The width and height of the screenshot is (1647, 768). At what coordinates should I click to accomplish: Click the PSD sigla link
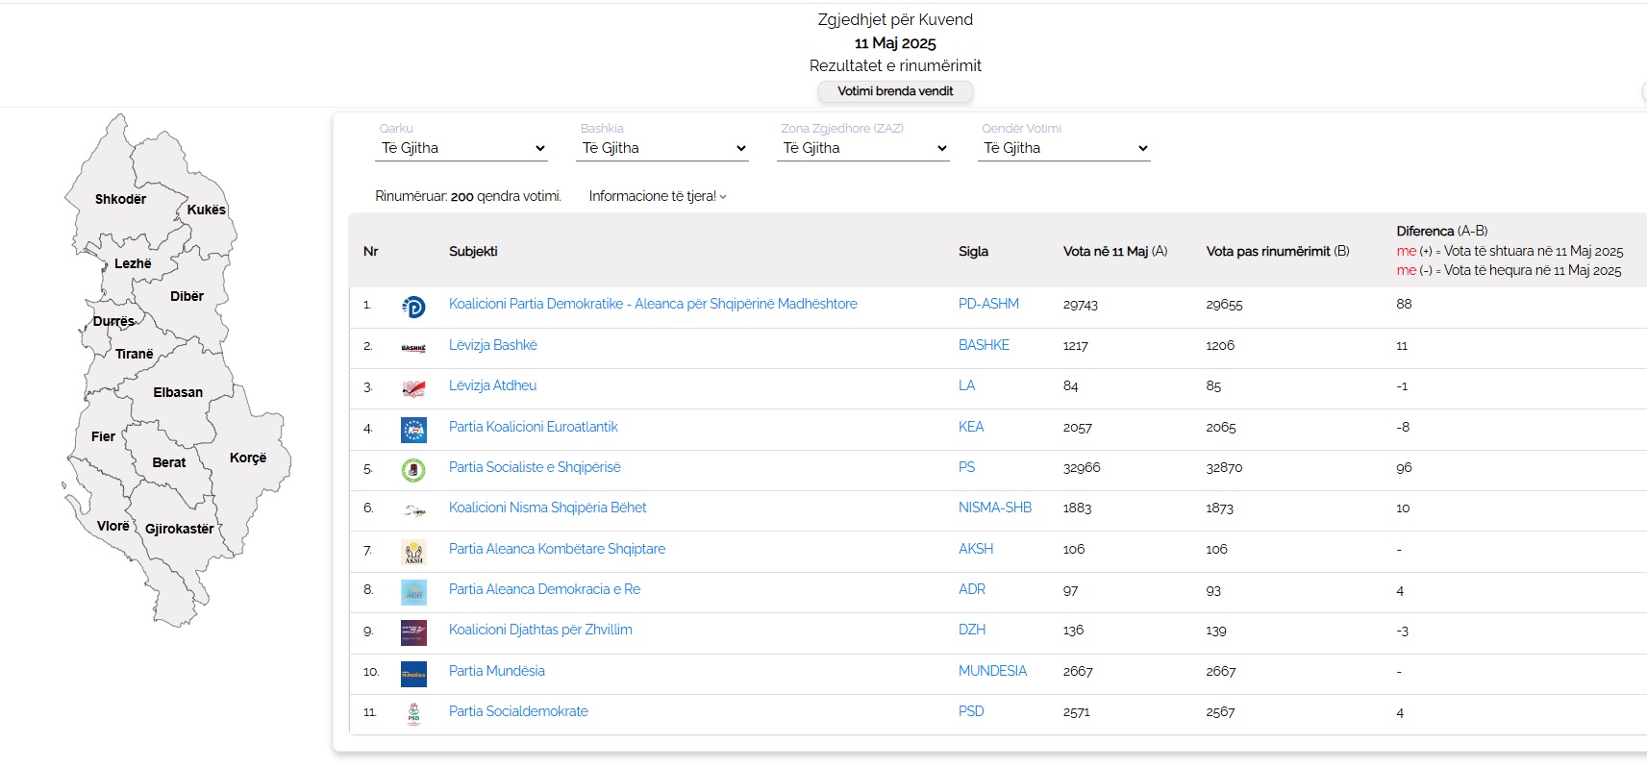click(x=971, y=711)
